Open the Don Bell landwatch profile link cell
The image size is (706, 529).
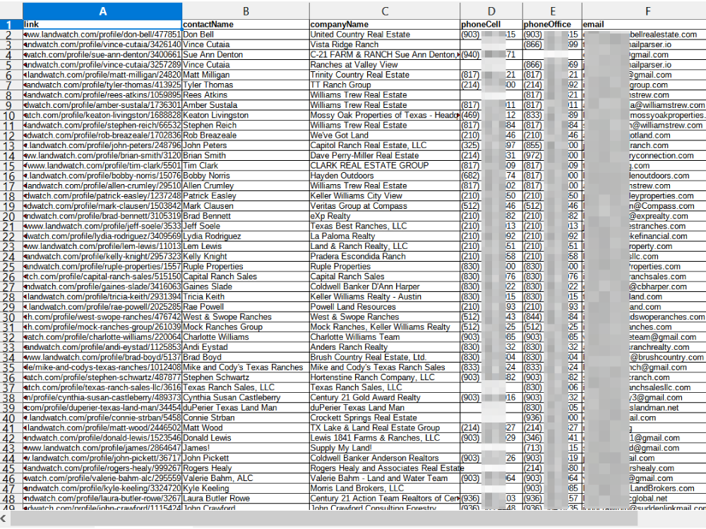[x=102, y=35]
